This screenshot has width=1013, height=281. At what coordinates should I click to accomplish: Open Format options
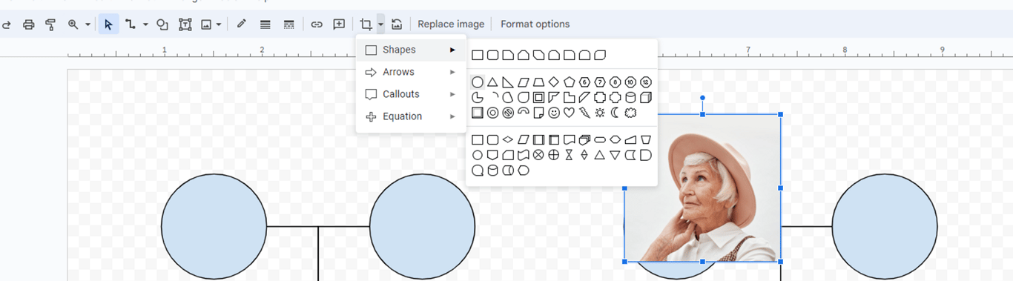point(535,24)
